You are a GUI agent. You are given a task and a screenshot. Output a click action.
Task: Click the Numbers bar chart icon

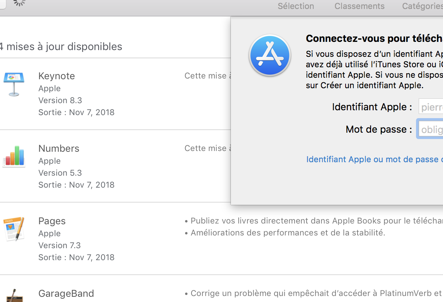pos(14,156)
